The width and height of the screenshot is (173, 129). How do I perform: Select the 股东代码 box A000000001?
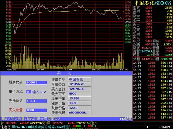[80, 113]
